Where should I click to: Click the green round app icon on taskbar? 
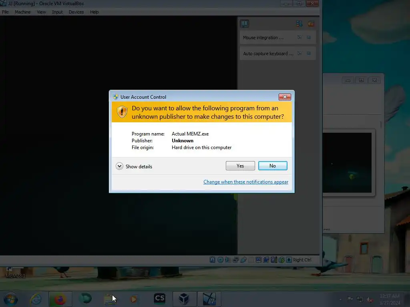click(x=86, y=299)
